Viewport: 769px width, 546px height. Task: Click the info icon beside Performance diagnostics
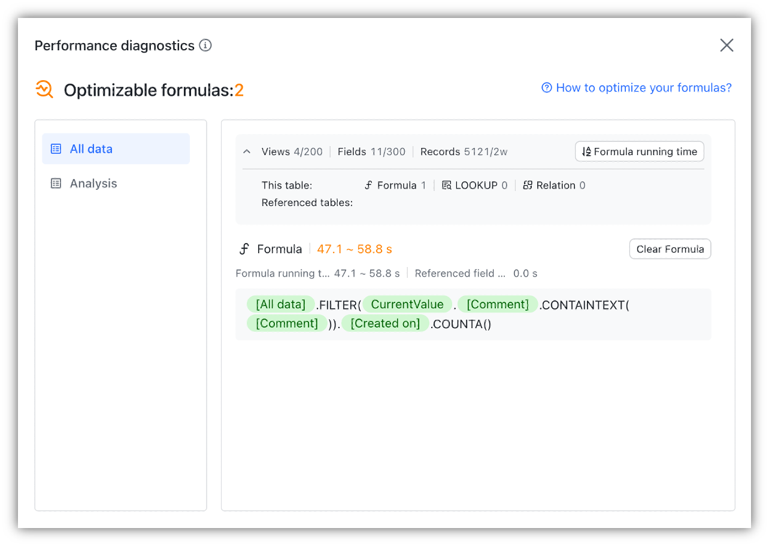point(205,45)
